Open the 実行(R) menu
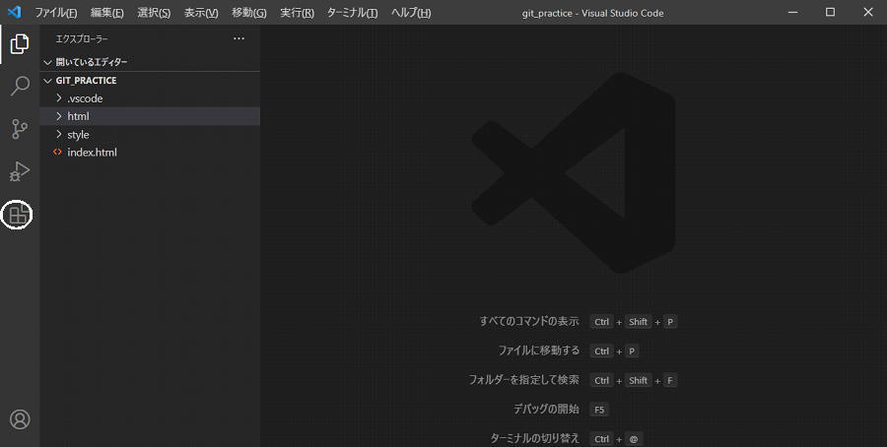Screen dimensions: 887x447 (x=297, y=13)
